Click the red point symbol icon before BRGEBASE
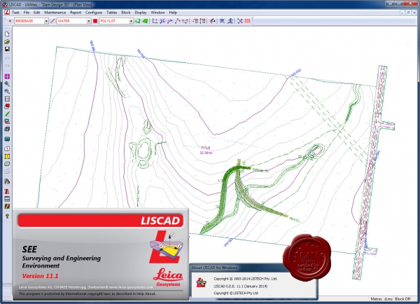 (x=10, y=21)
